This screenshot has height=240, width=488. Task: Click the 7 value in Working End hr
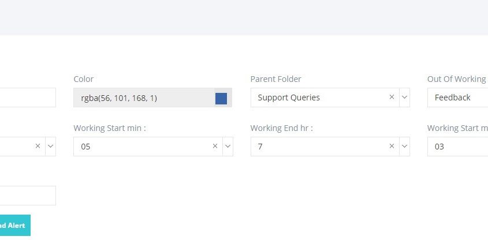[260, 147]
